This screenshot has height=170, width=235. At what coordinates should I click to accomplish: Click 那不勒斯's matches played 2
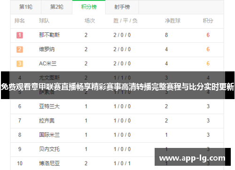[86, 35]
